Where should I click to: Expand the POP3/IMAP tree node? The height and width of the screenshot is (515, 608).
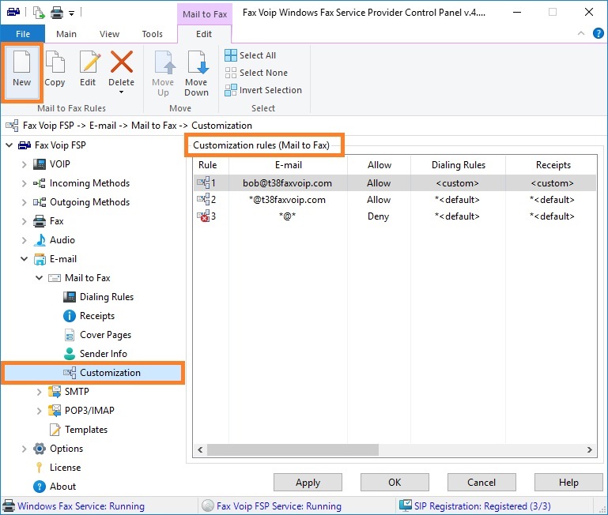coord(40,411)
